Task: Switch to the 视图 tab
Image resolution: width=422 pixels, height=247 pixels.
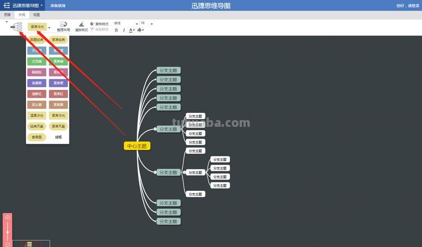Action: pyautogui.click(x=36, y=15)
